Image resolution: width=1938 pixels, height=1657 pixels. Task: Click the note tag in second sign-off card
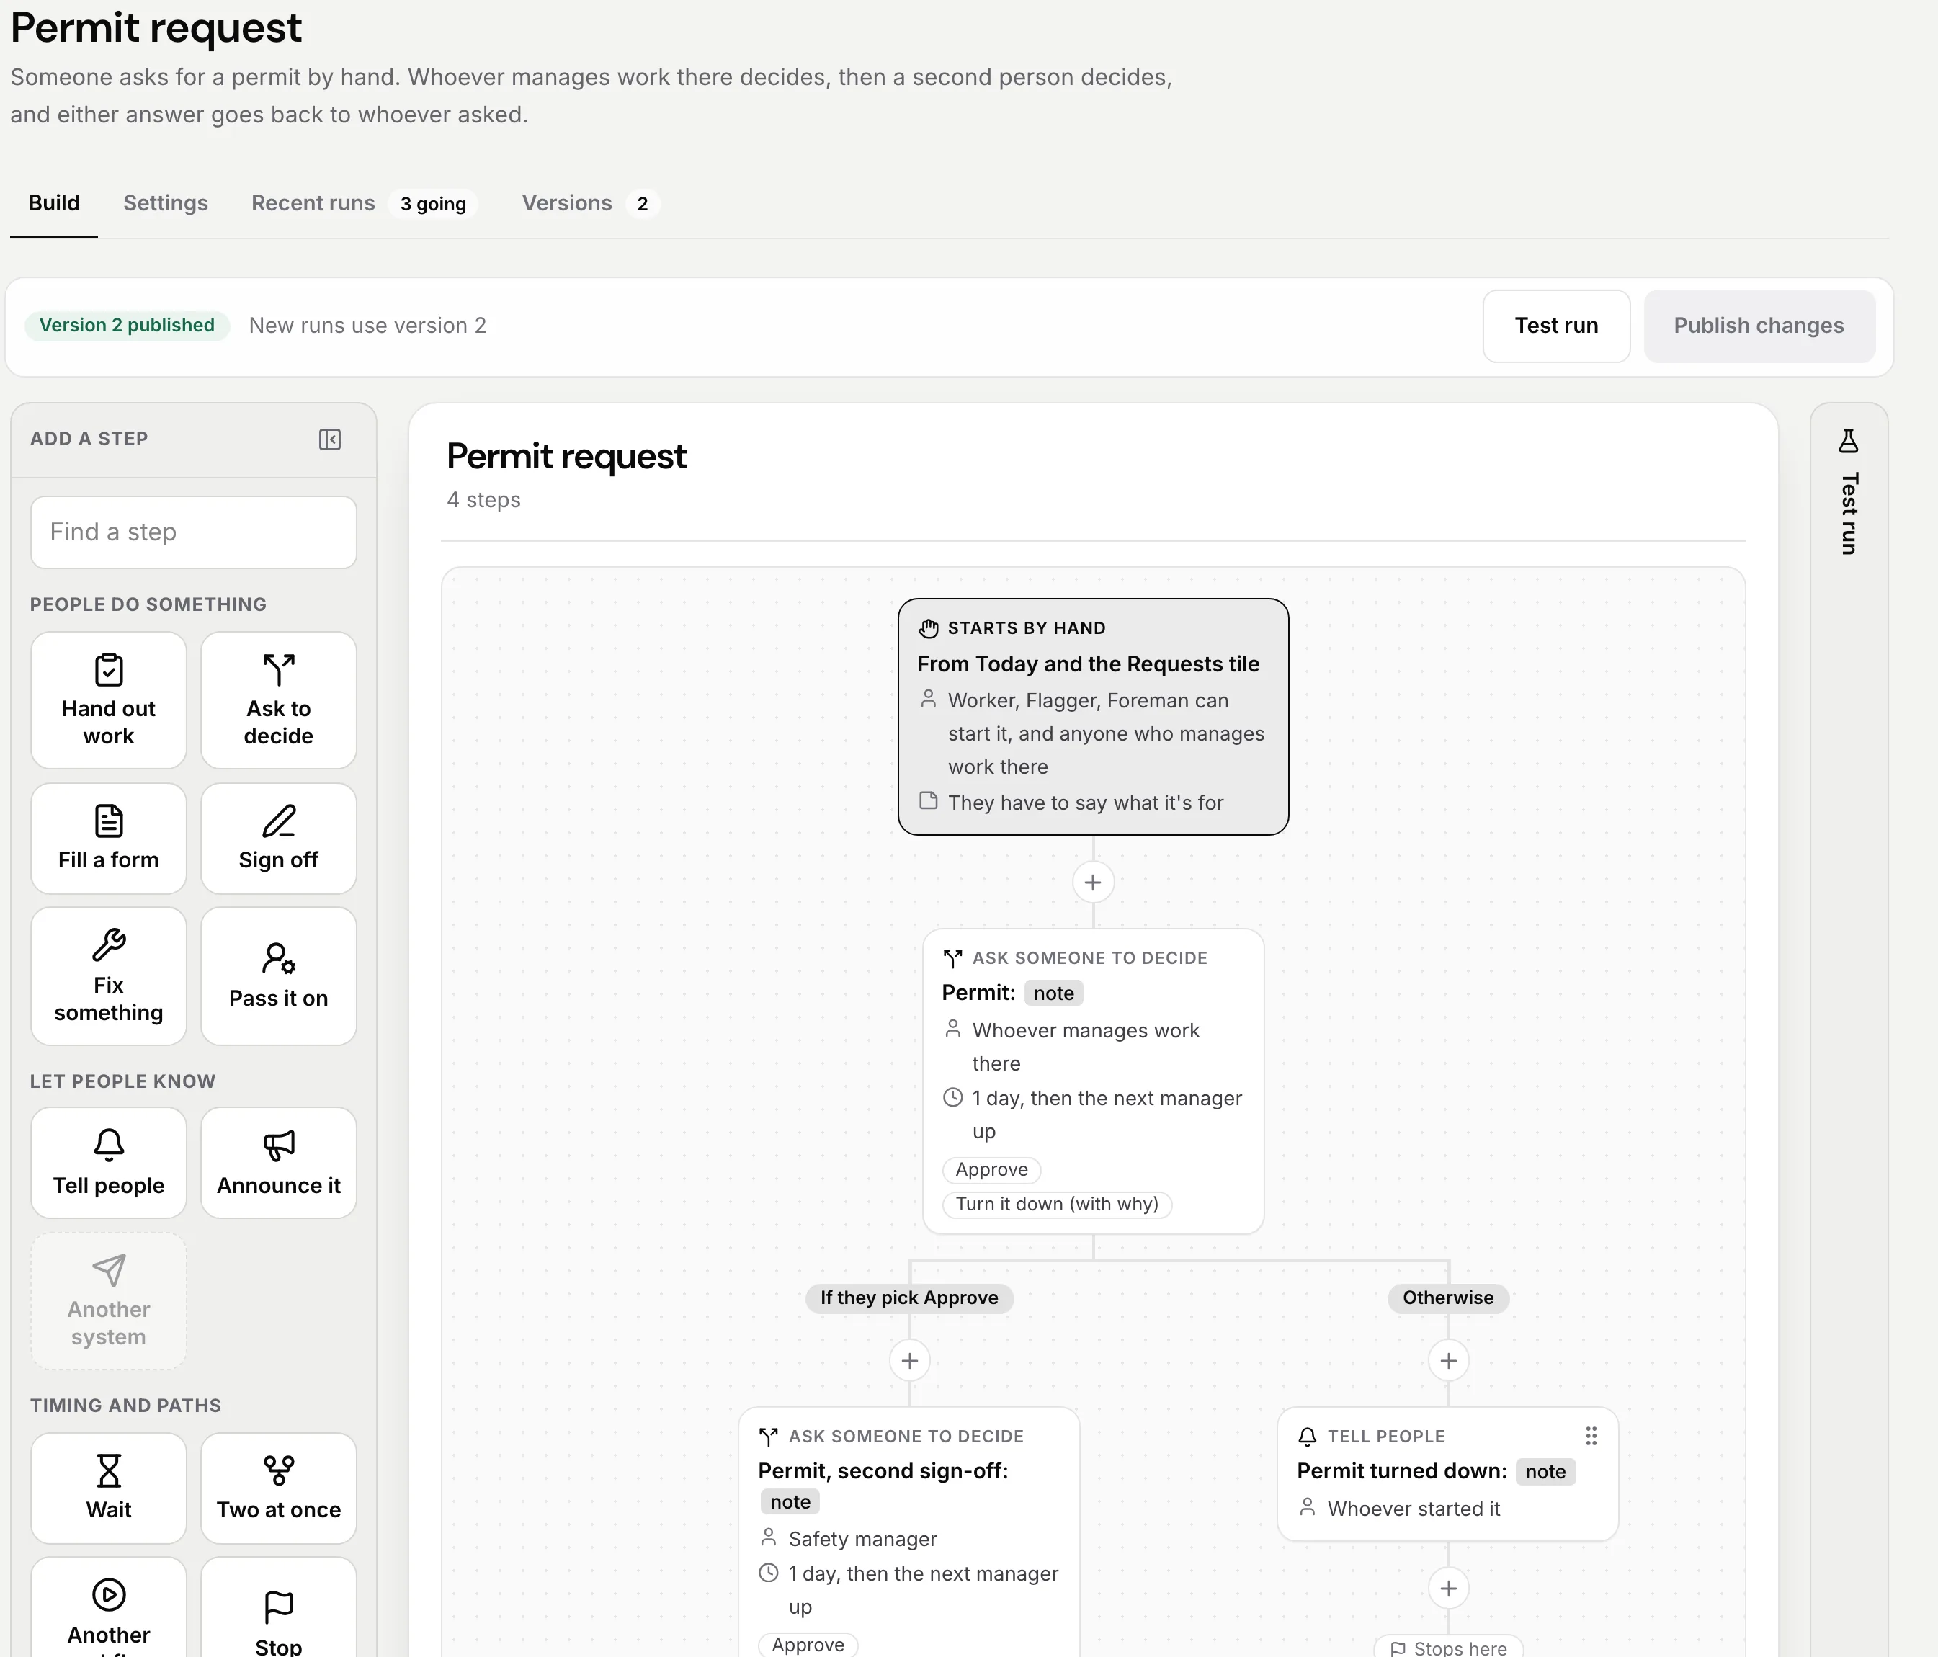790,1502
